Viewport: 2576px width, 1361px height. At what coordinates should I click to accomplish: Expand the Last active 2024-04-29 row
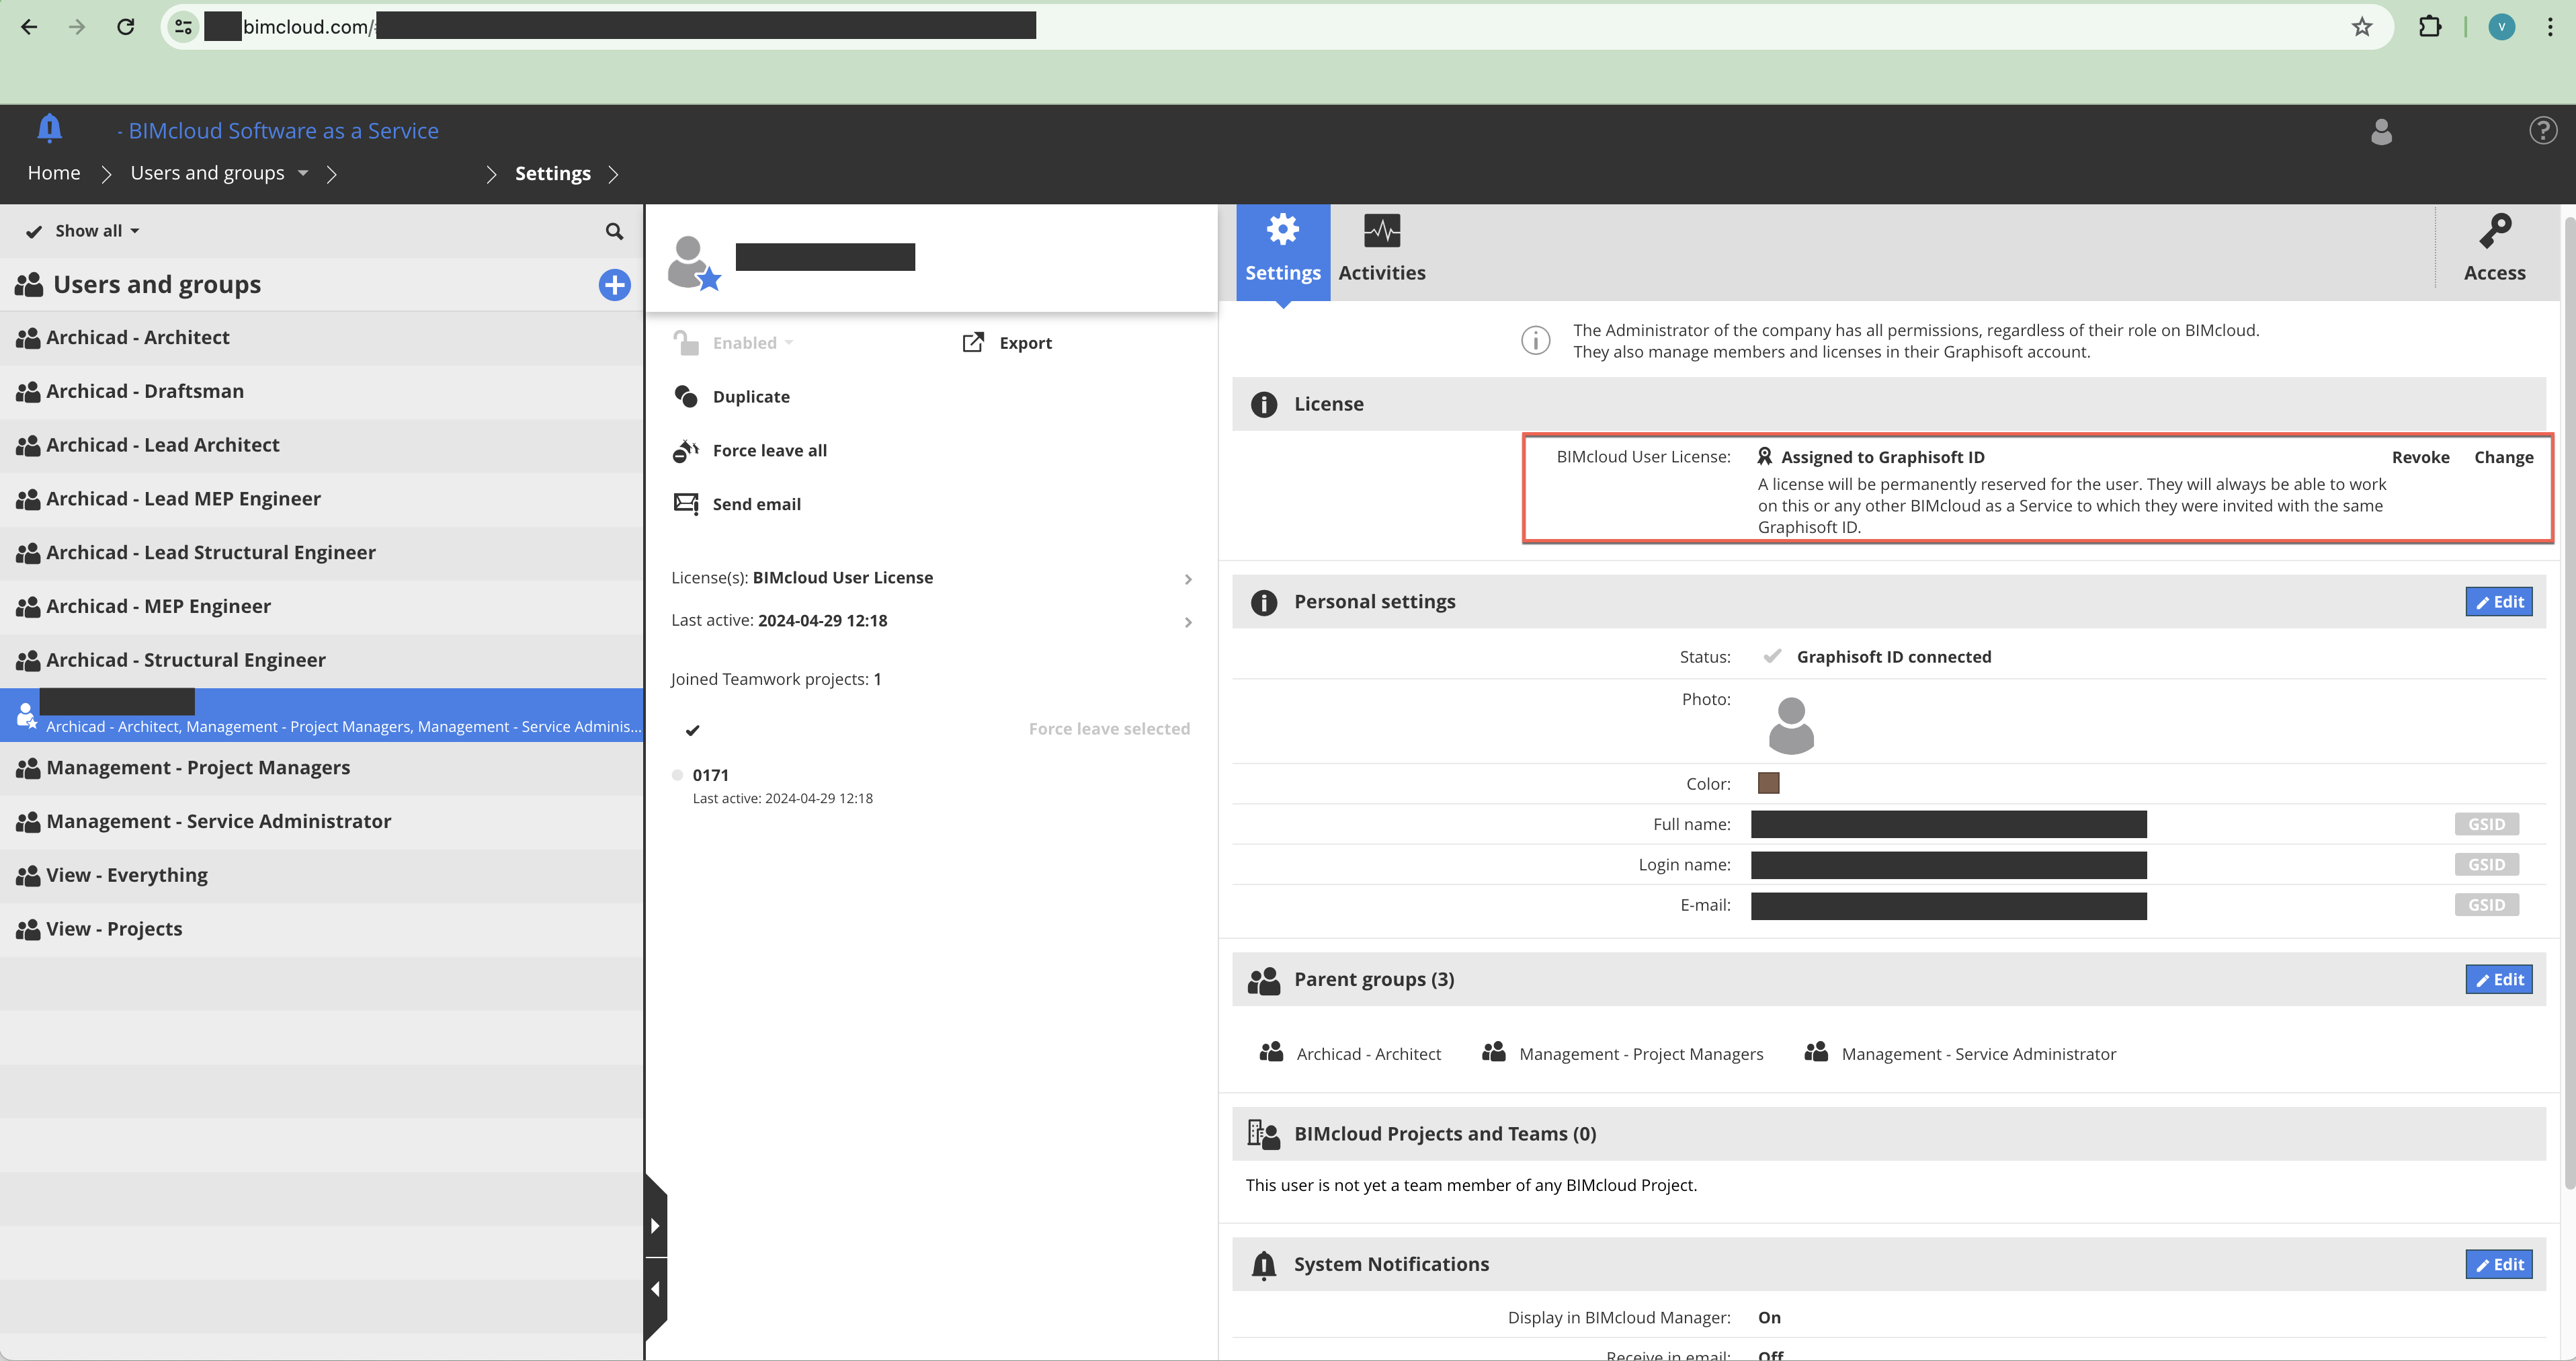932,621
